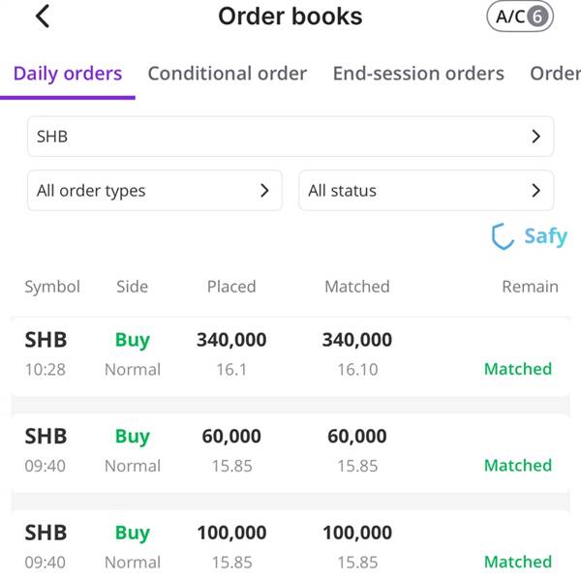Screen dimensions: 581x581
Task: Click the chevron beside All status
Action: (535, 191)
